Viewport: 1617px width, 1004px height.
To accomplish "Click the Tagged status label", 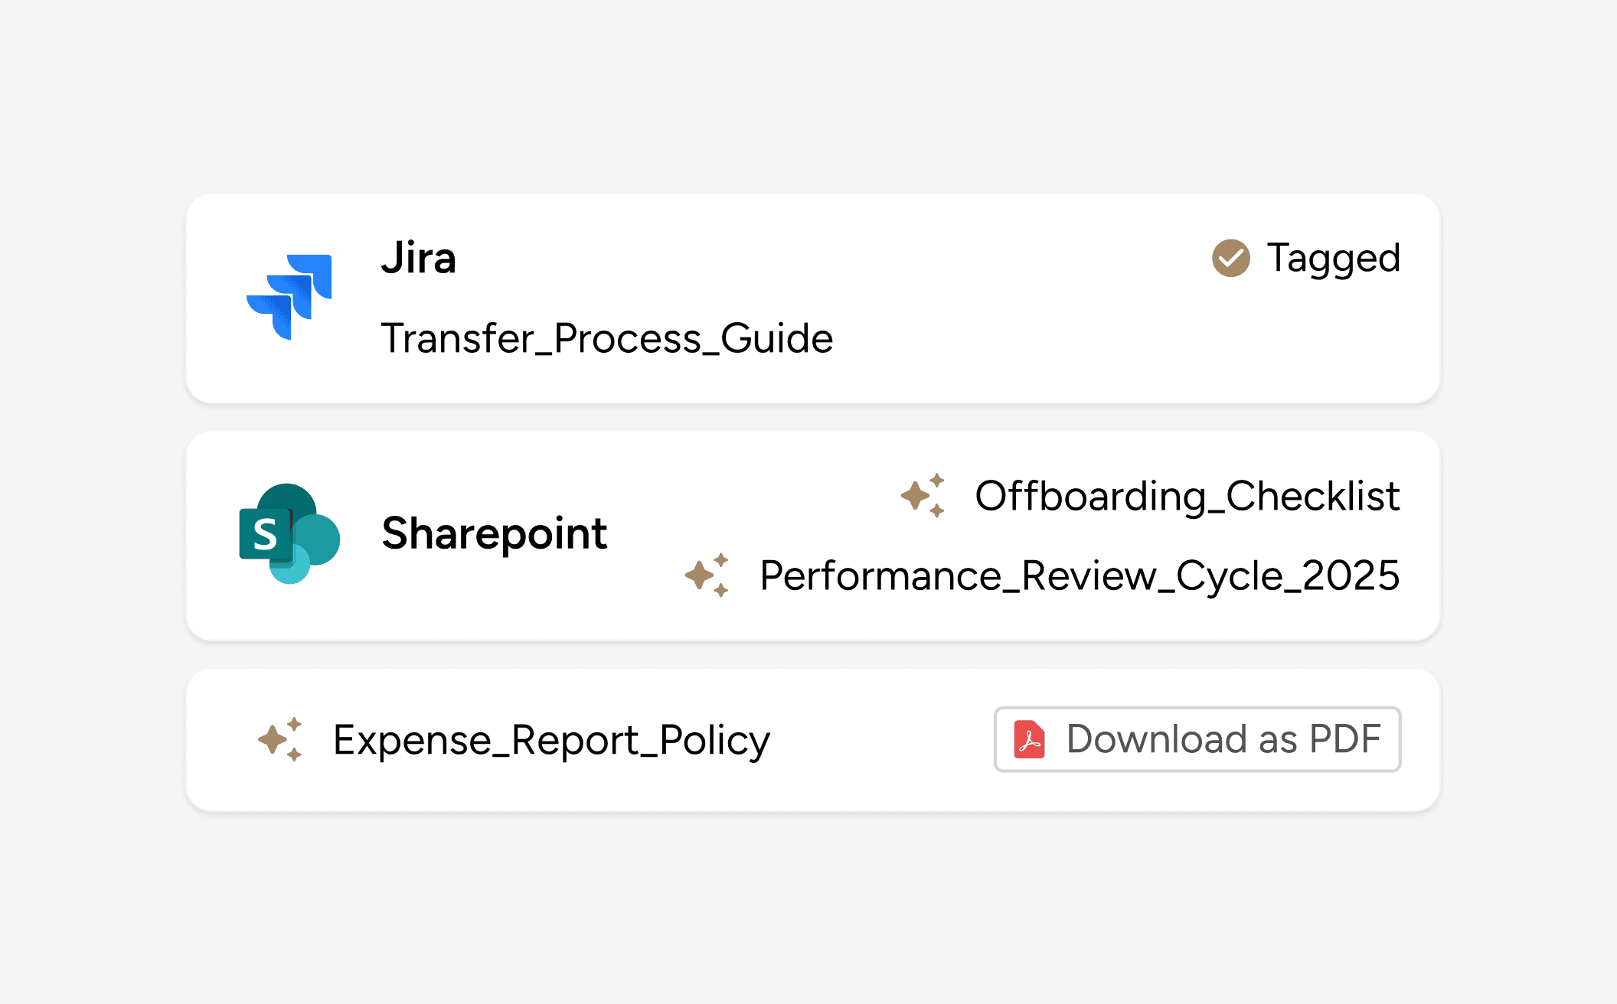I will tap(1333, 258).
